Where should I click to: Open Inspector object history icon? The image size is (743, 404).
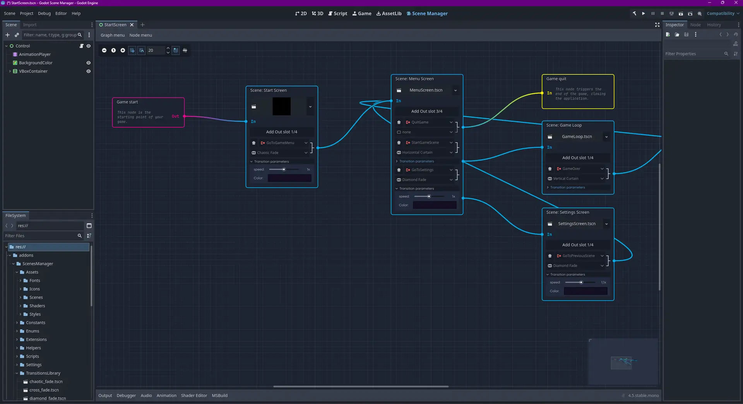(x=736, y=34)
